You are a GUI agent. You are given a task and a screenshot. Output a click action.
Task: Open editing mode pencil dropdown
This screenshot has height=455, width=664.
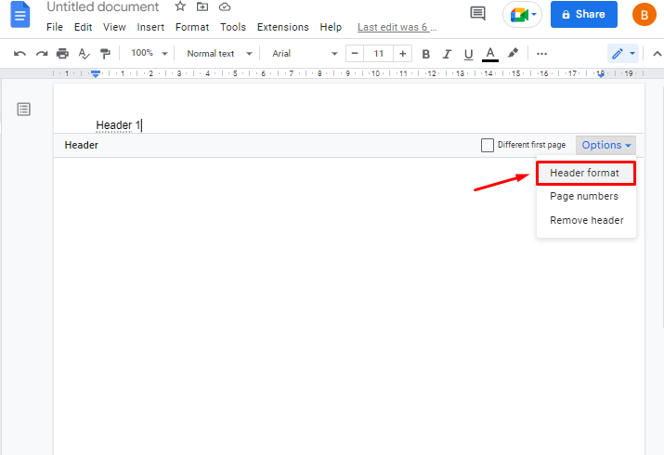click(x=623, y=54)
